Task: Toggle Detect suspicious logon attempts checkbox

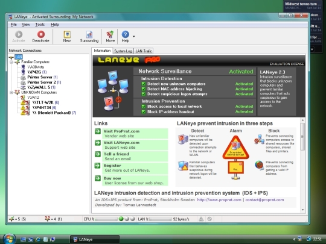Action: pyautogui.click(x=144, y=94)
